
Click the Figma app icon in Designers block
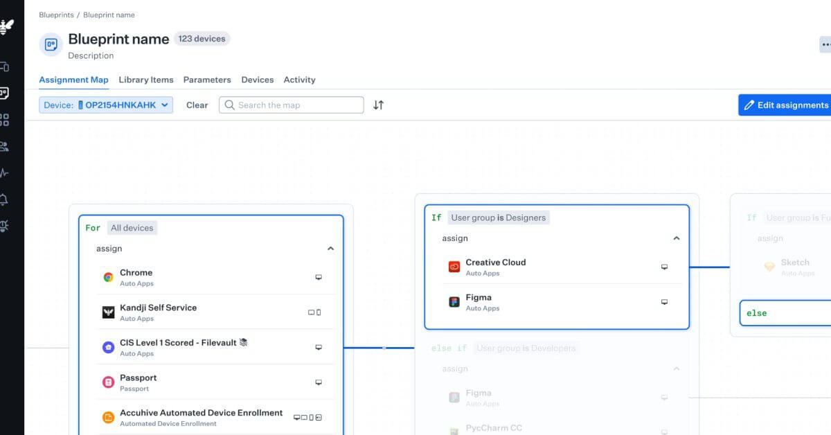tap(454, 302)
